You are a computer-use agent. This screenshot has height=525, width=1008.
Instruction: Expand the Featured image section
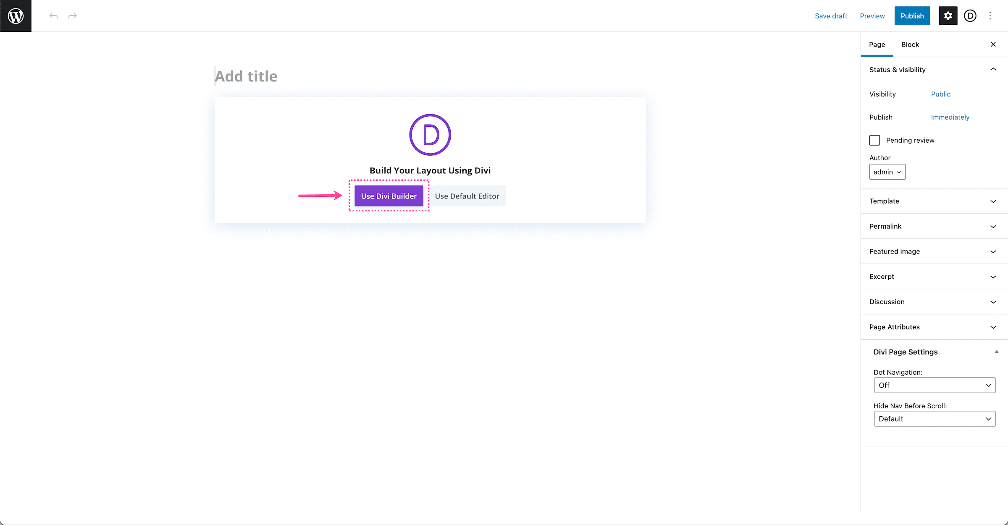coord(933,251)
